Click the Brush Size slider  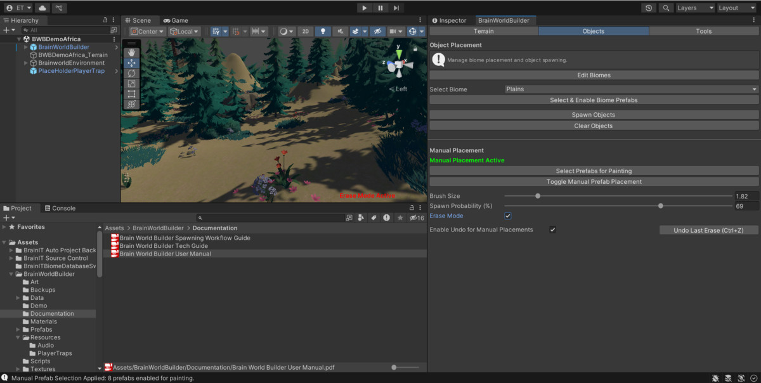[x=618, y=196]
